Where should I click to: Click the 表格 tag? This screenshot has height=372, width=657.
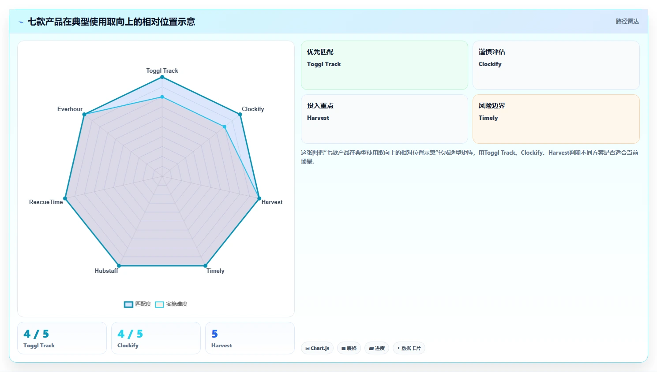point(349,348)
